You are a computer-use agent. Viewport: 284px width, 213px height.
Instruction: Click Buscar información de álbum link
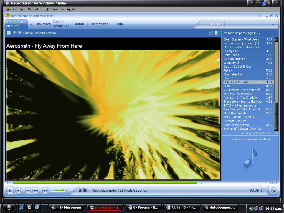point(250,139)
